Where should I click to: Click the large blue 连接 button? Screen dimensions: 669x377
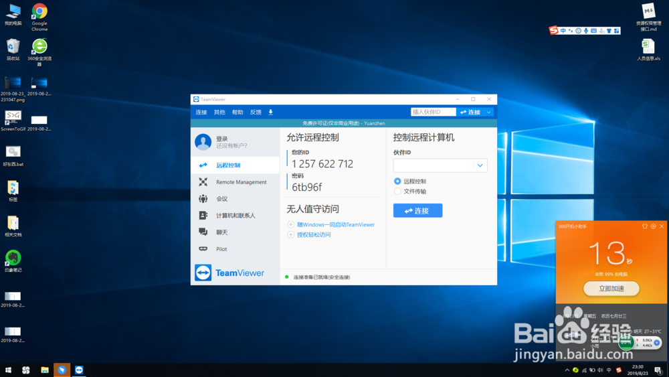pos(417,210)
